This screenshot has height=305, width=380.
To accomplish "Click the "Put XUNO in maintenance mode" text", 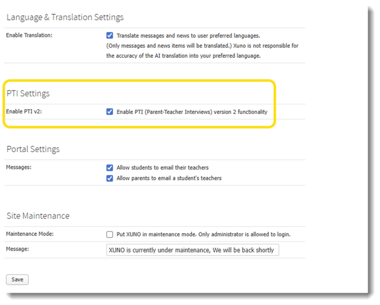I will [204, 234].
